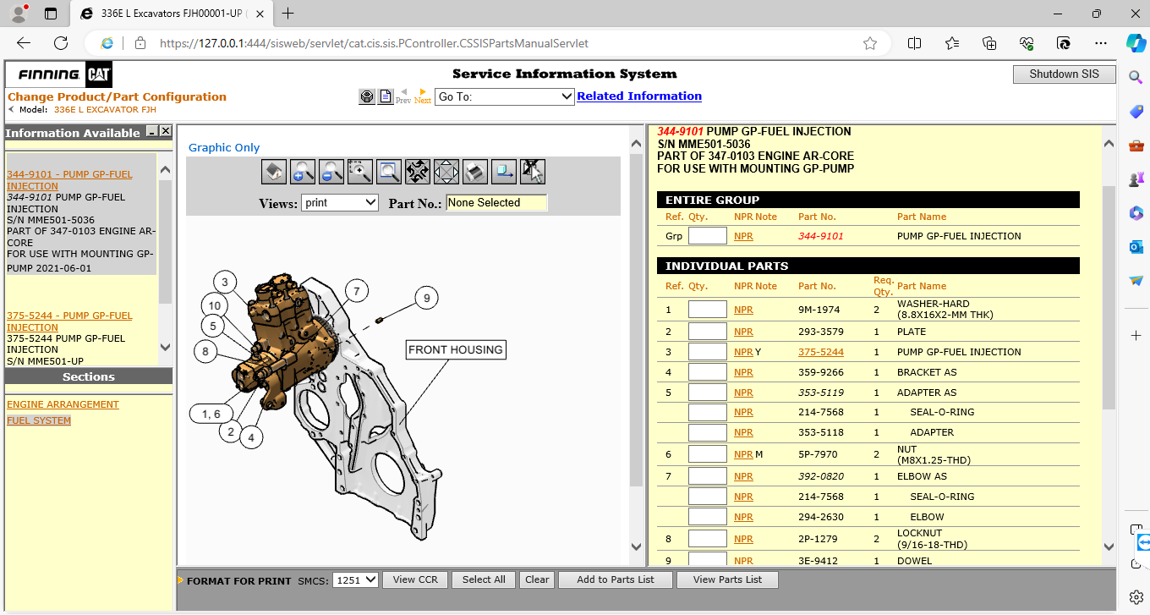
Task: Click View Parts List button
Action: [x=727, y=579]
